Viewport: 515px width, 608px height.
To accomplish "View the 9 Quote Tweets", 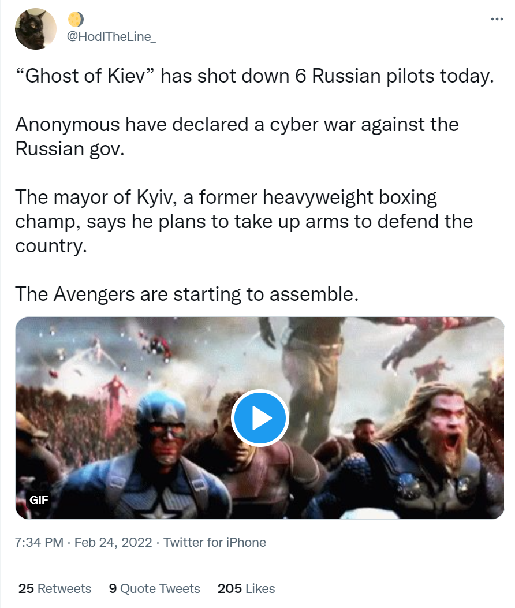I will tap(154, 588).
